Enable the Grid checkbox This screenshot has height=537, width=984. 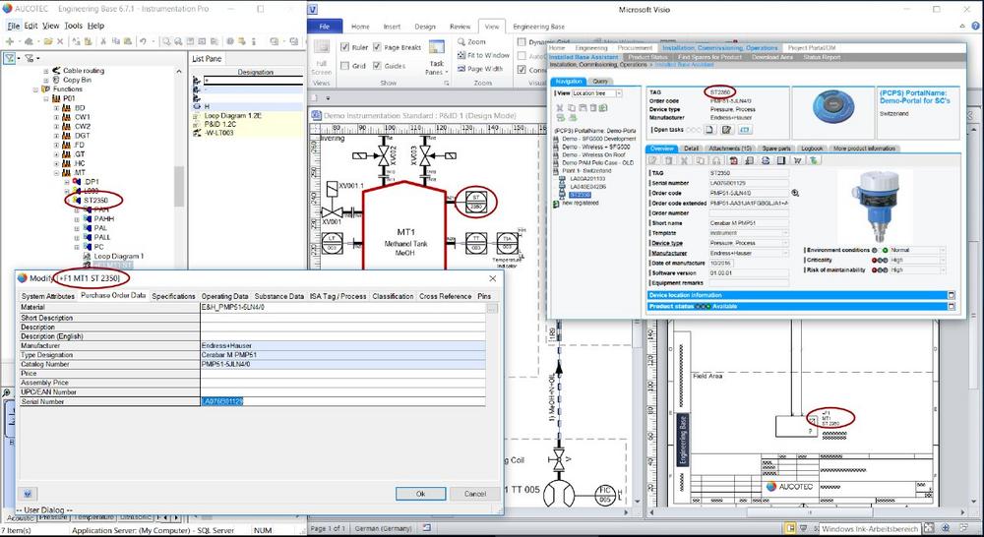tap(345, 66)
